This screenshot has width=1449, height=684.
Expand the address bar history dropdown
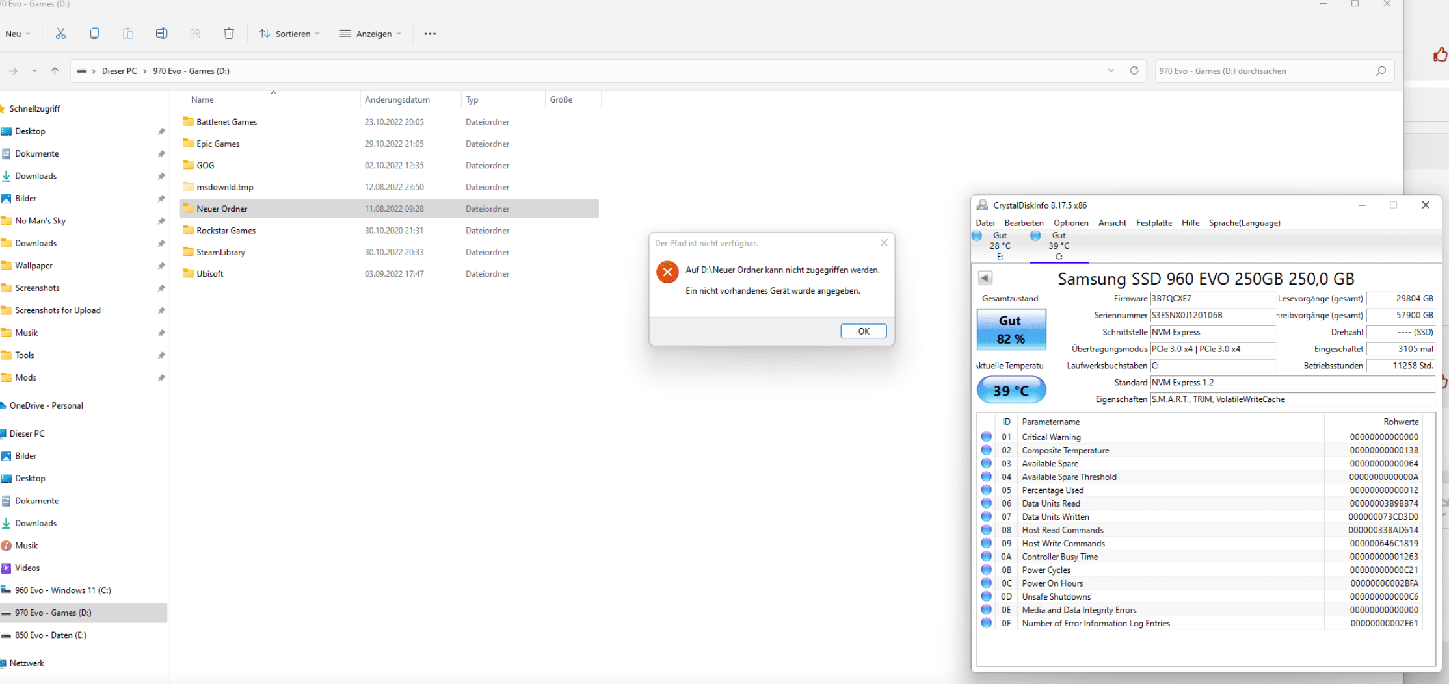(x=1111, y=71)
